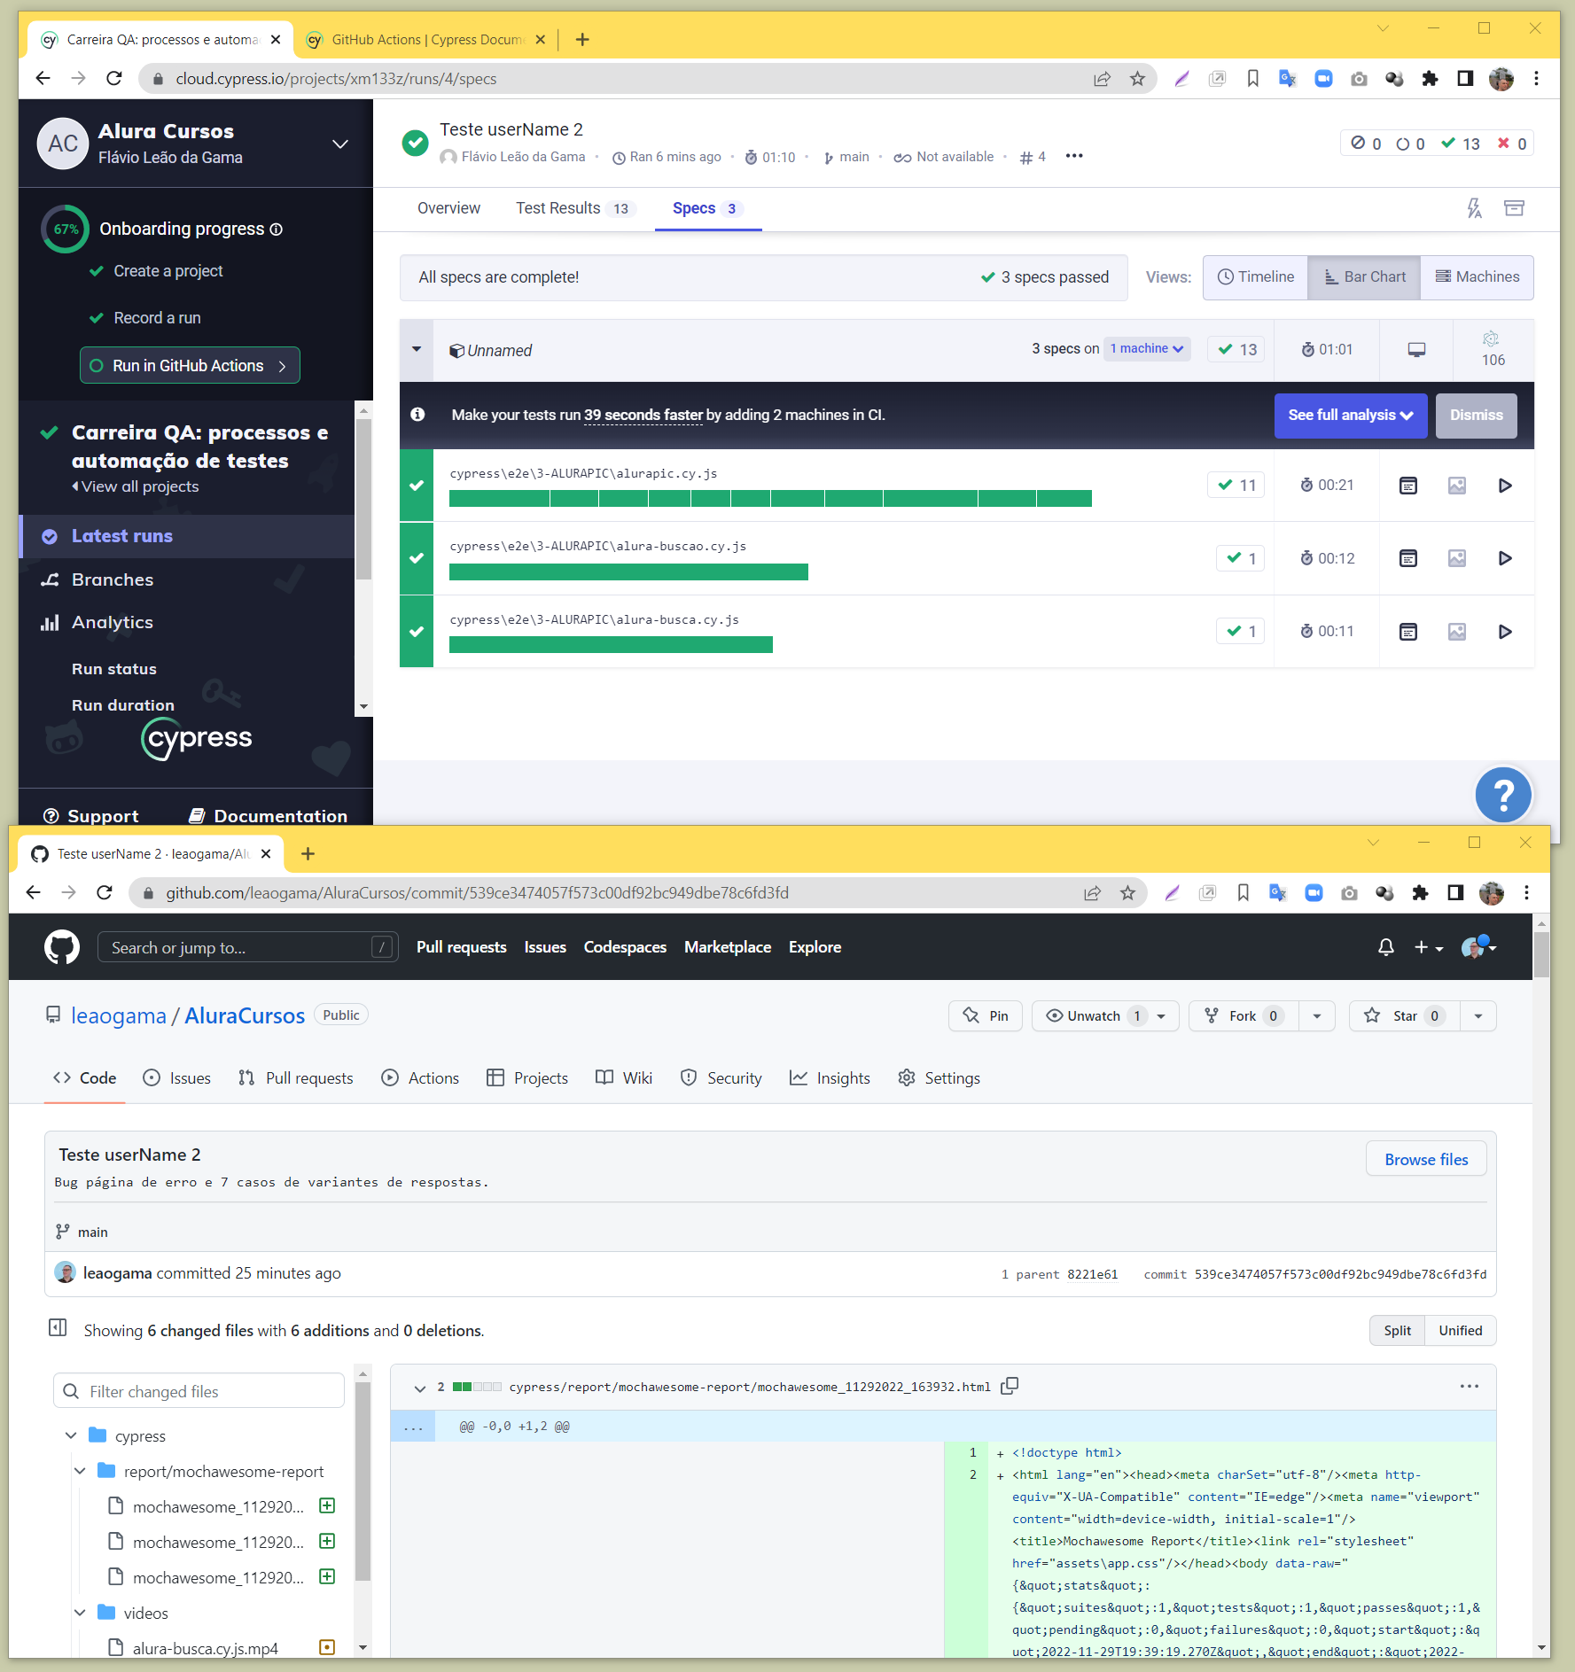
Task: Open the archive run icon in Cypress Cloud
Action: (1514, 208)
